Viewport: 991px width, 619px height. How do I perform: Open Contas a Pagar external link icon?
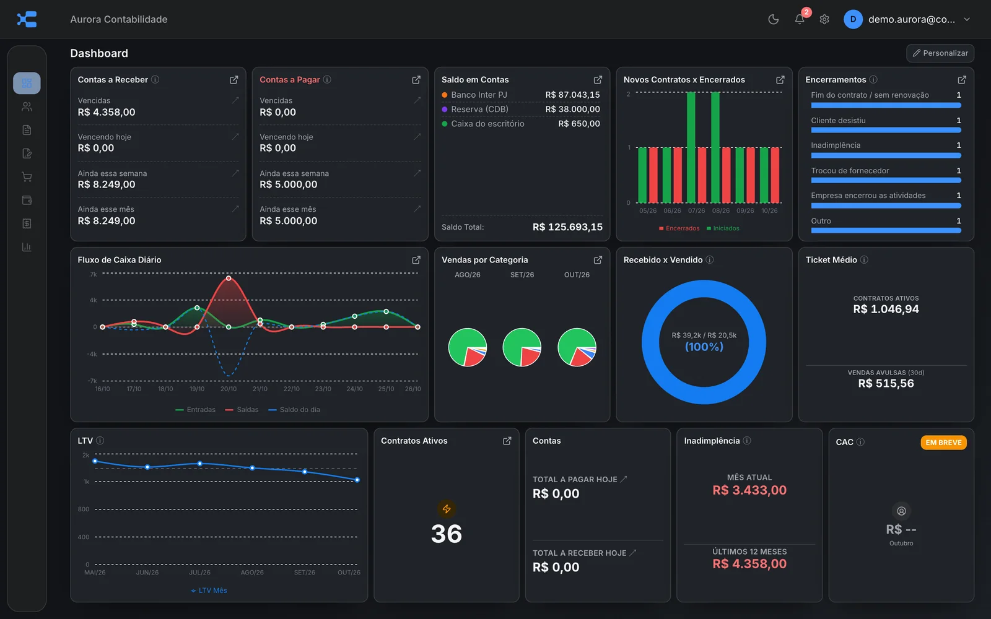click(x=416, y=80)
